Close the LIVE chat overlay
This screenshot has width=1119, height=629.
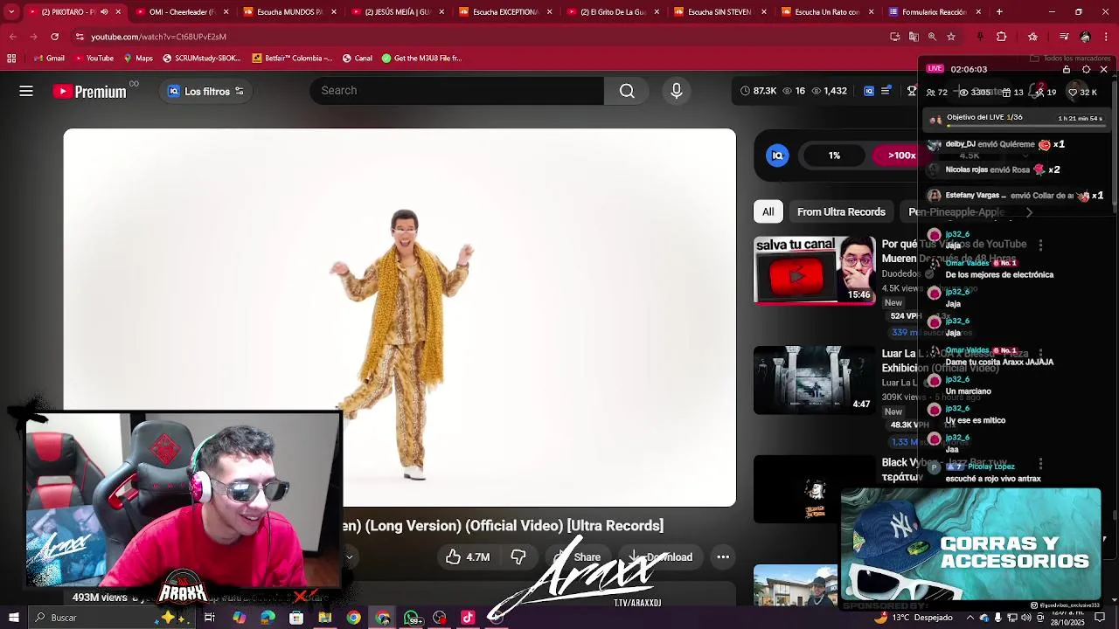click(x=1103, y=69)
